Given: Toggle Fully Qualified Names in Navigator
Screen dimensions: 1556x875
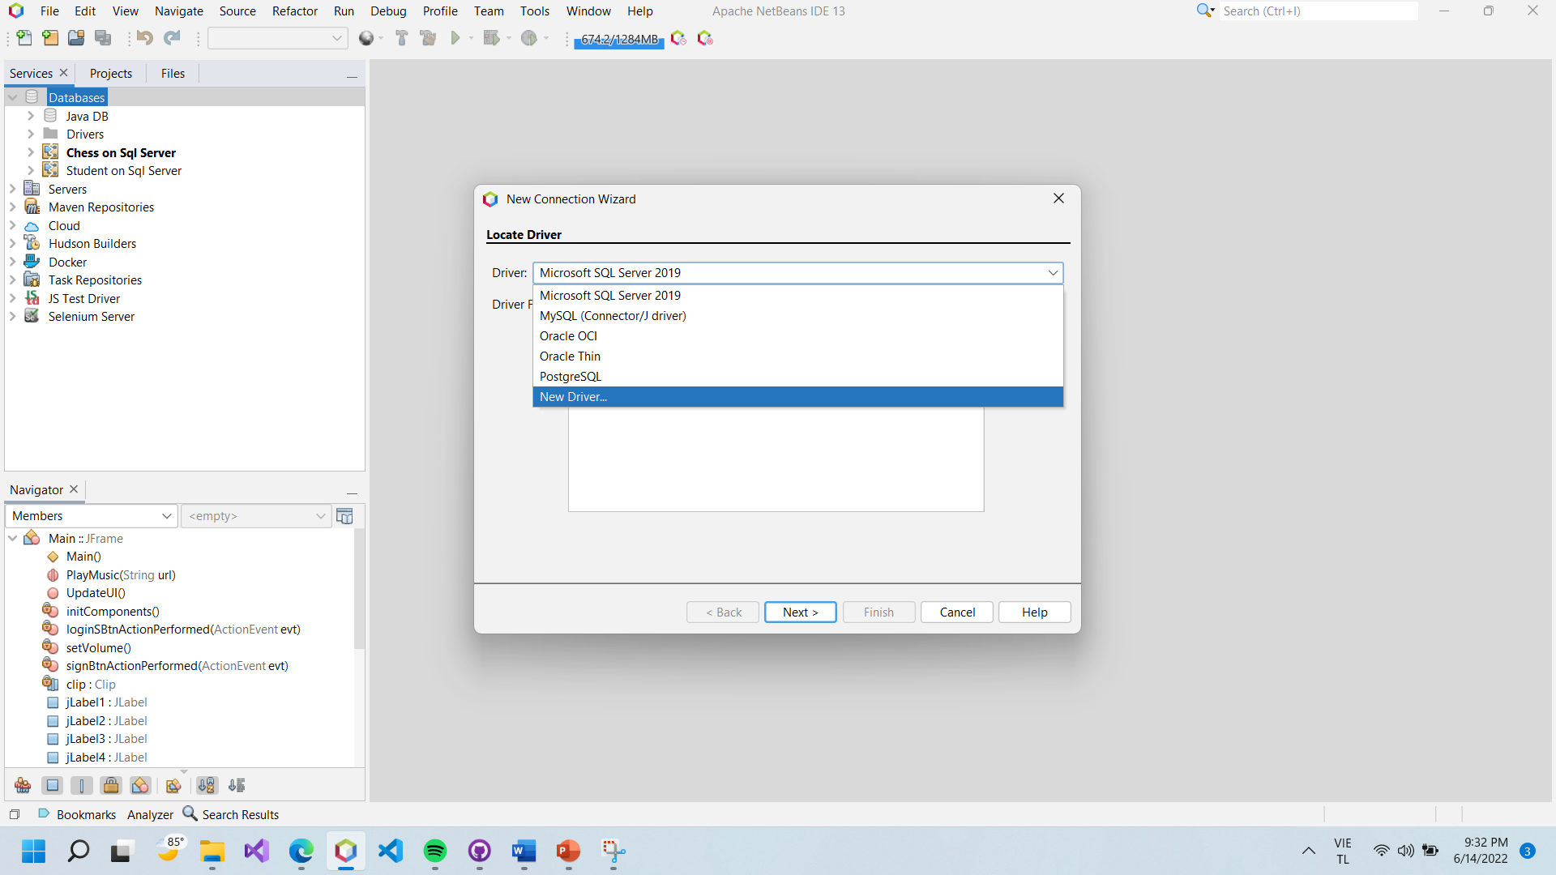Looking at the screenshot, I should click(173, 785).
